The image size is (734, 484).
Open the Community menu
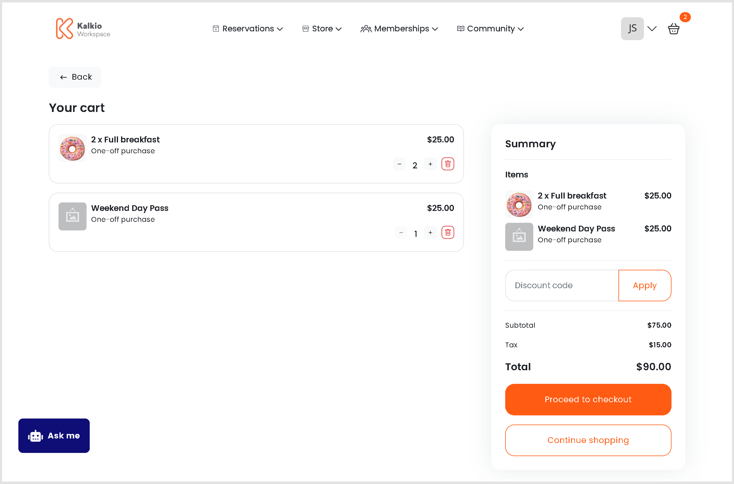click(490, 29)
